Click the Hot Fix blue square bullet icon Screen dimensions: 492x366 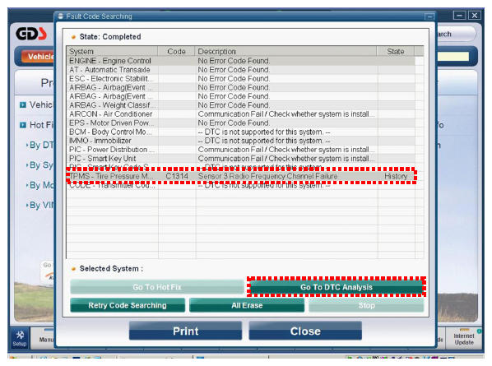tap(22, 125)
